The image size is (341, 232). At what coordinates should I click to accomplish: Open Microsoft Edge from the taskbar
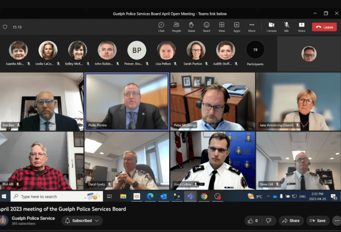(x=150, y=196)
